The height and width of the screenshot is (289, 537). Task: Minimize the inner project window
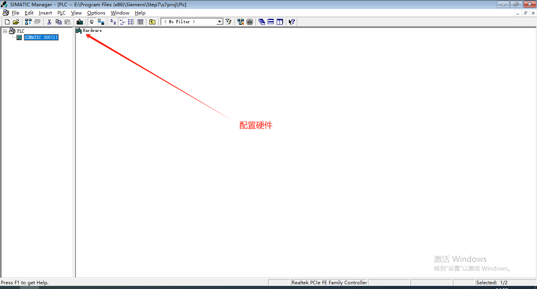click(518, 13)
